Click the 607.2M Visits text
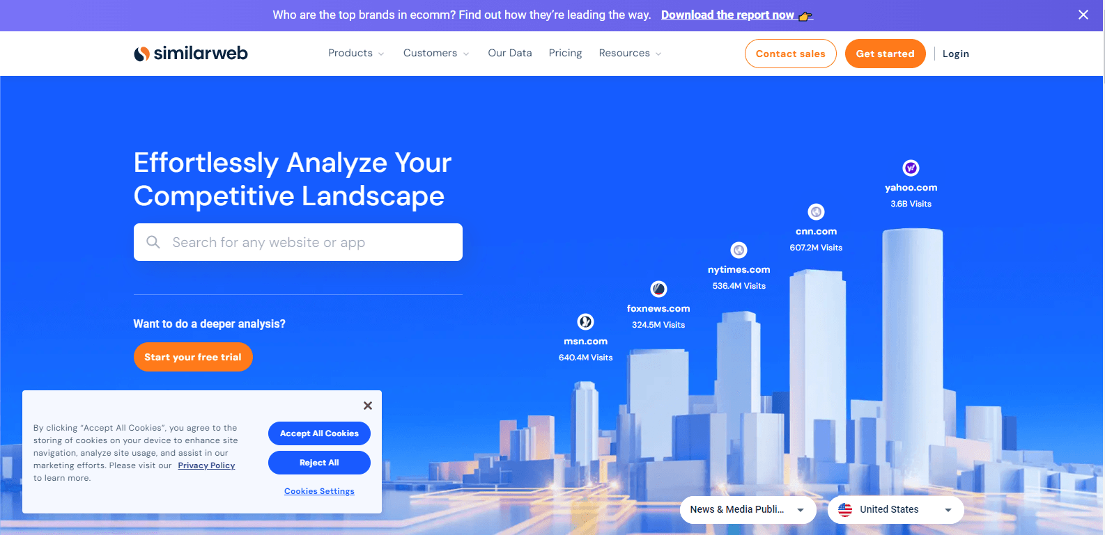 point(816,248)
